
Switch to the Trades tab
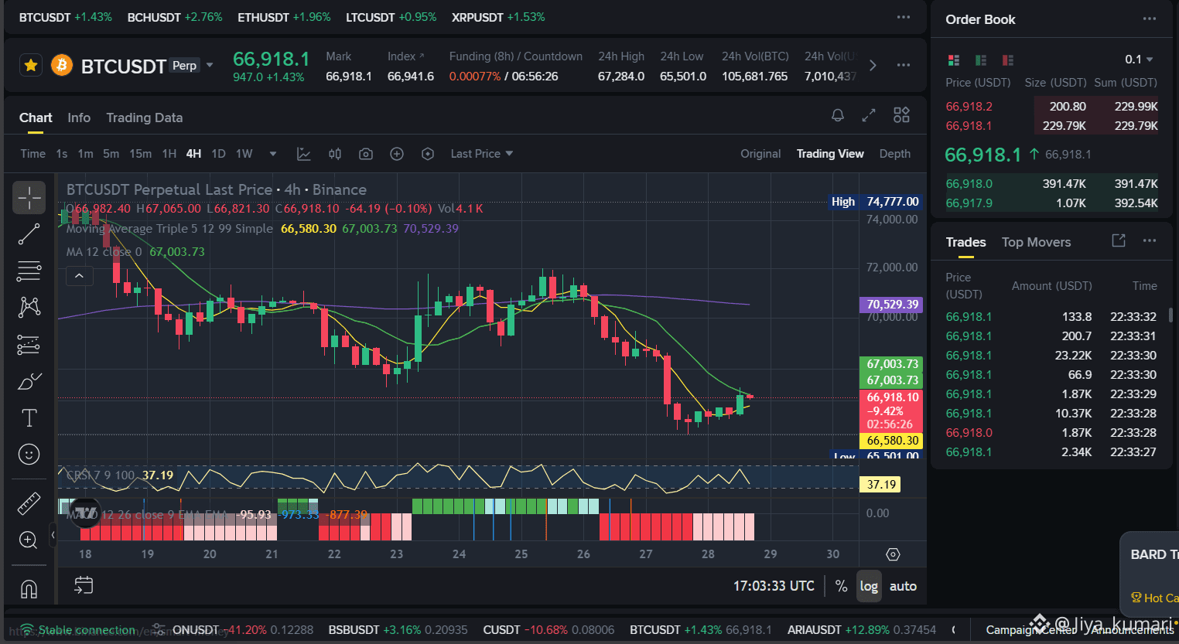click(x=965, y=242)
